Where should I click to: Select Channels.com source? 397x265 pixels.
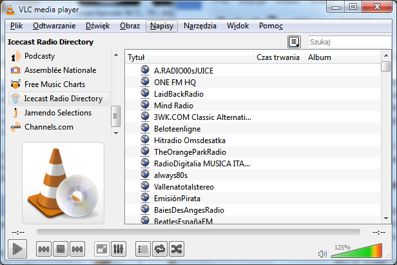[59, 127]
